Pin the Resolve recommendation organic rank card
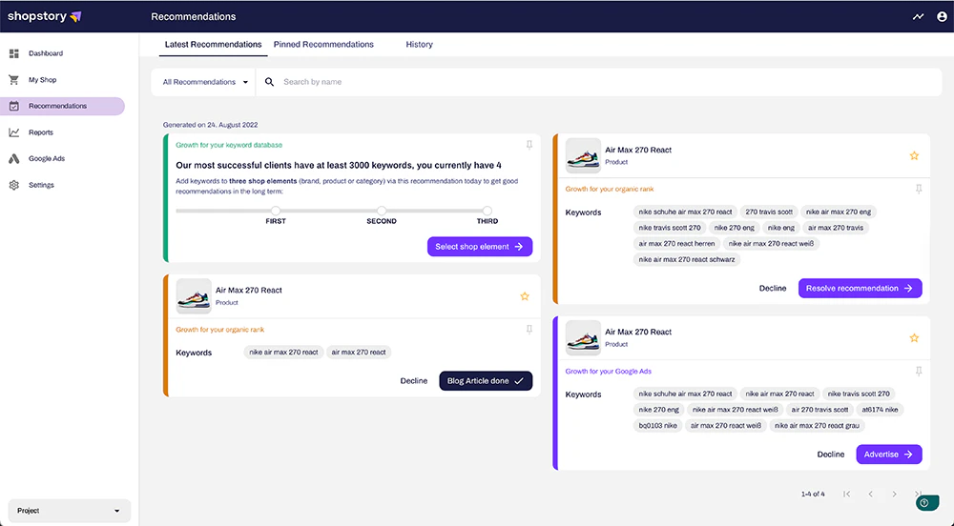The height and width of the screenshot is (526, 954). (919, 189)
